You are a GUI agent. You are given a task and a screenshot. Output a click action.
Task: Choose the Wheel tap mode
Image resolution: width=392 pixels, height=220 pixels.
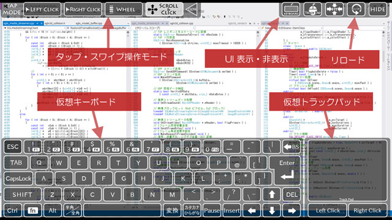tap(124, 10)
